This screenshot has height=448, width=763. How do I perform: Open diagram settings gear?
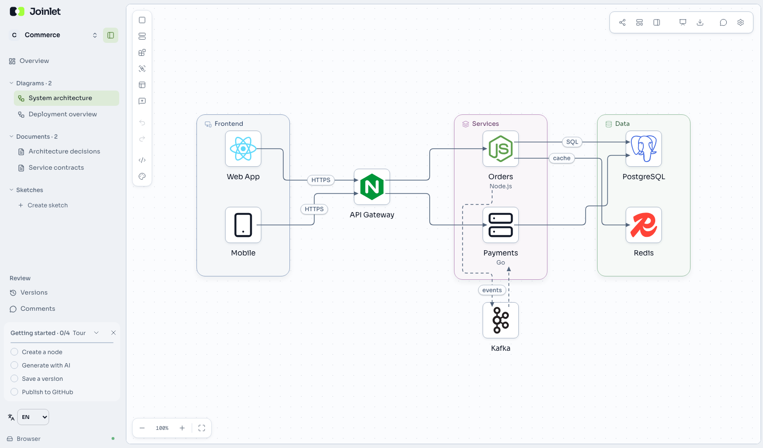tap(741, 22)
